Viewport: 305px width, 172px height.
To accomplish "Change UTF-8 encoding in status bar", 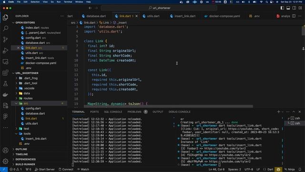I will (249, 169).
